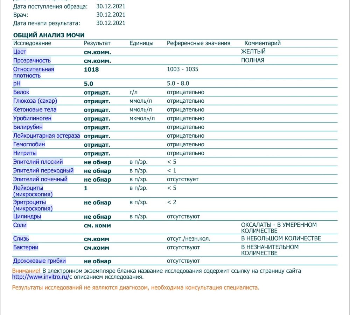The image size is (350, 315).
Task: Open the Дрожжевые грибки link
Action: [39, 261]
